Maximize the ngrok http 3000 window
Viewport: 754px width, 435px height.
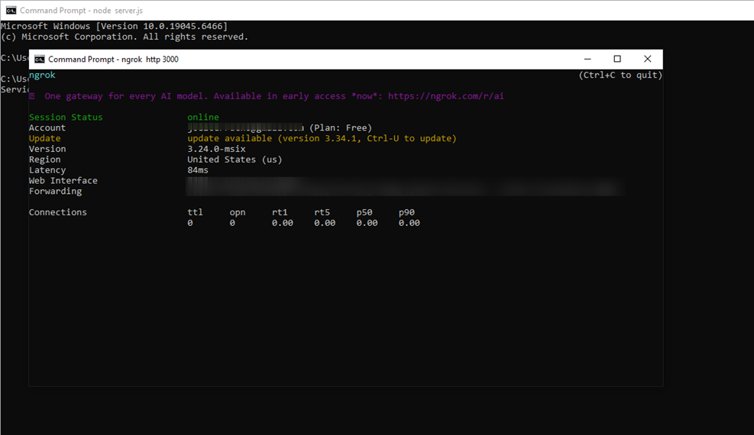[x=617, y=60]
